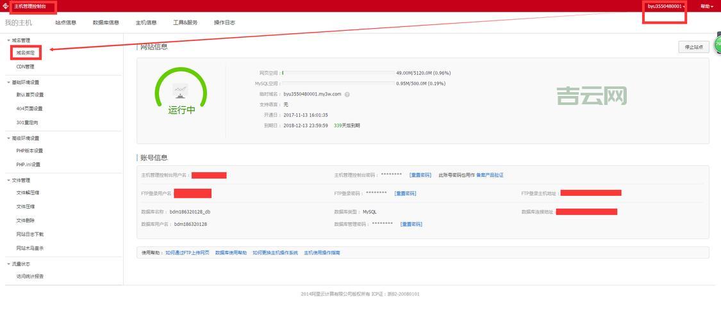Switch to the 主机信息 tab
This screenshot has height=320, width=721.
(145, 22)
